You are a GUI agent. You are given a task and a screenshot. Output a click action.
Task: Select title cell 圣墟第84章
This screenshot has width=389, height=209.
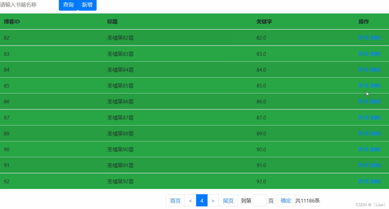(120, 70)
